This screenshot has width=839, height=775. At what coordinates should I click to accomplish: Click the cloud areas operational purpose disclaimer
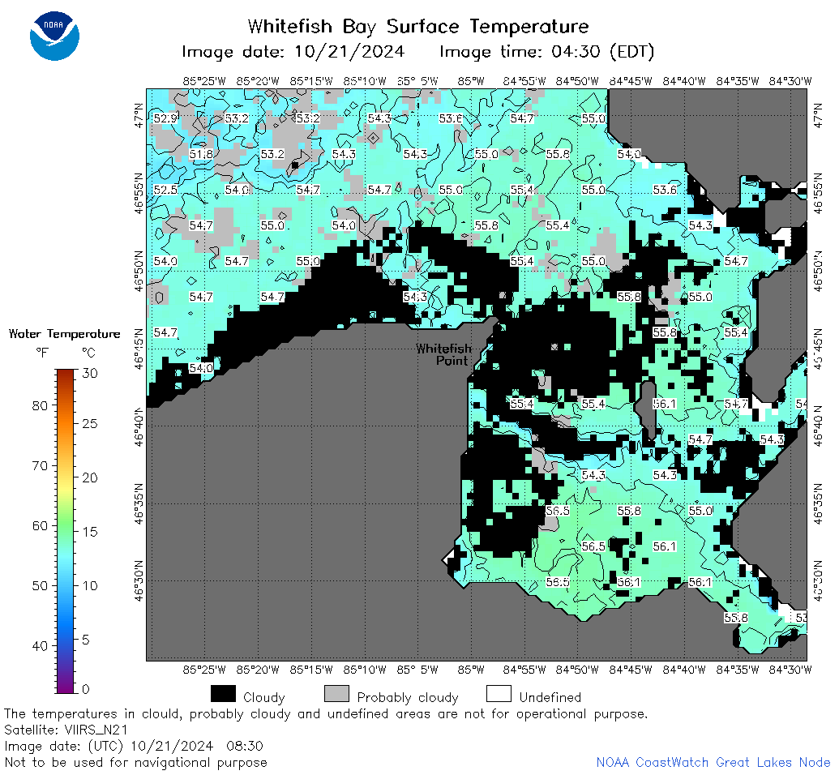(326, 714)
